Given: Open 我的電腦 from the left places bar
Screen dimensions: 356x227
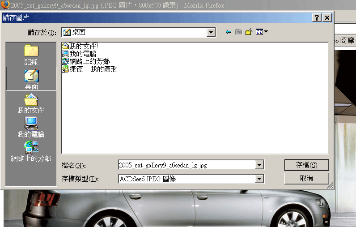Looking at the screenshot, I should pyautogui.click(x=31, y=128).
